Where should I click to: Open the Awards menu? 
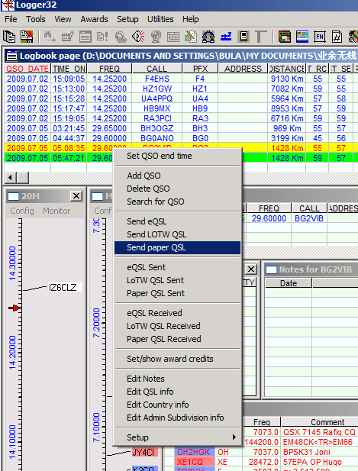click(x=94, y=19)
